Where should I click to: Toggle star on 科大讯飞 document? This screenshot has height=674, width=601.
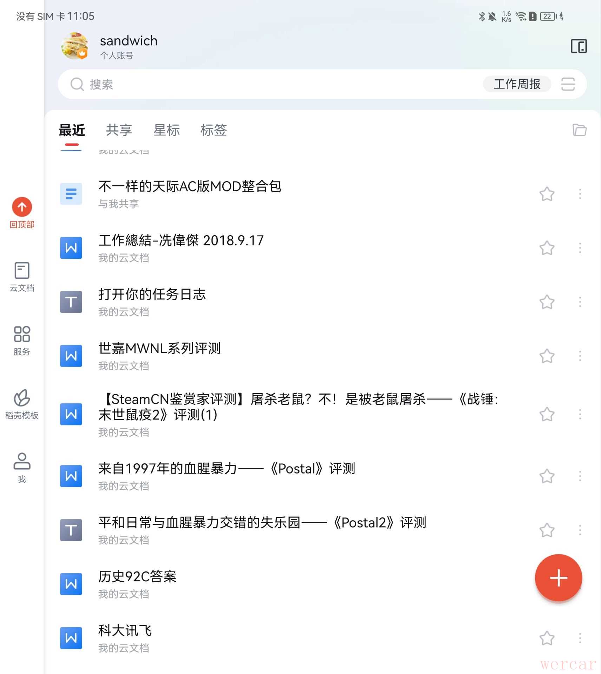click(547, 638)
